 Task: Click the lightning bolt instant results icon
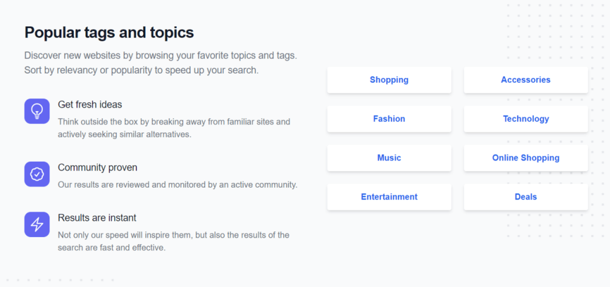(37, 224)
